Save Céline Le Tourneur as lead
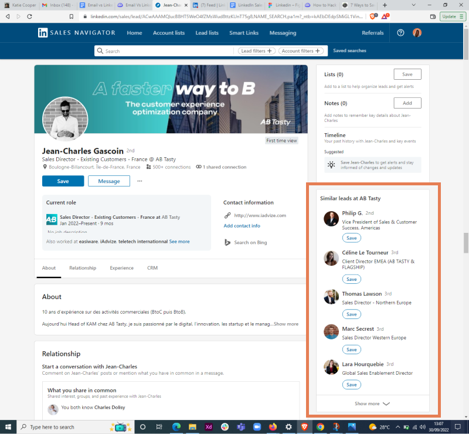This screenshot has height=434, width=469. coord(351,279)
